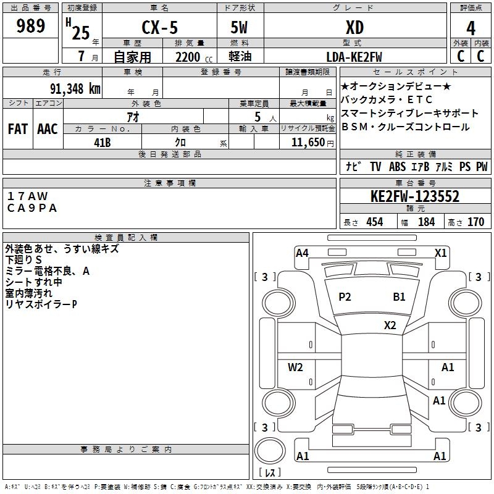Click the upper-left [3] tire marker

click(265, 277)
